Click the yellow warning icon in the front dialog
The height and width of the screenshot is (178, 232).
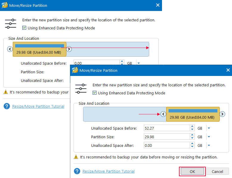pyautogui.click(x=76, y=157)
